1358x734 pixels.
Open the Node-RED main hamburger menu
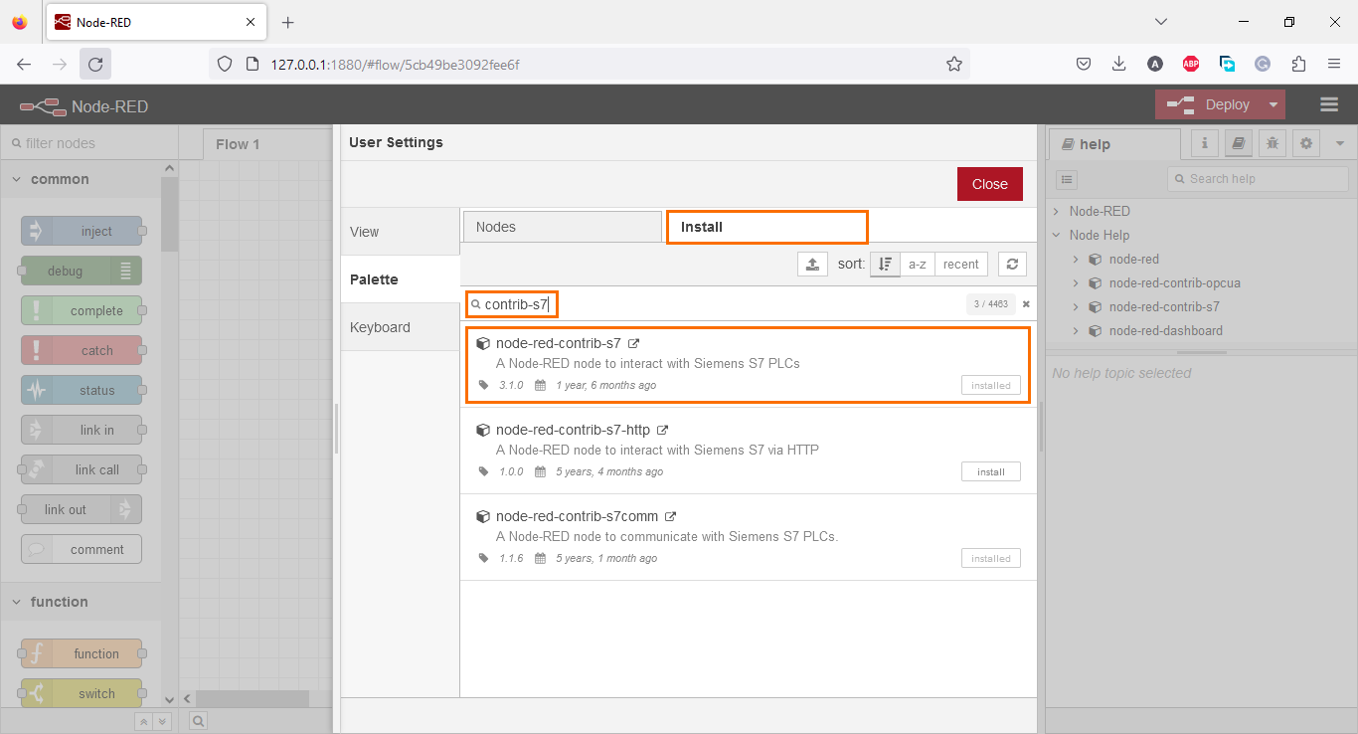click(x=1329, y=104)
